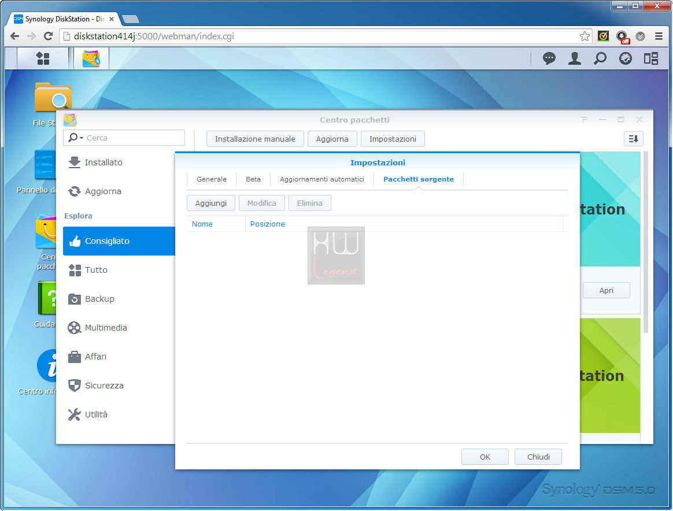Select the Backup category
This screenshot has height=511, width=673.
pyautogui.click(x=119, y=299)
